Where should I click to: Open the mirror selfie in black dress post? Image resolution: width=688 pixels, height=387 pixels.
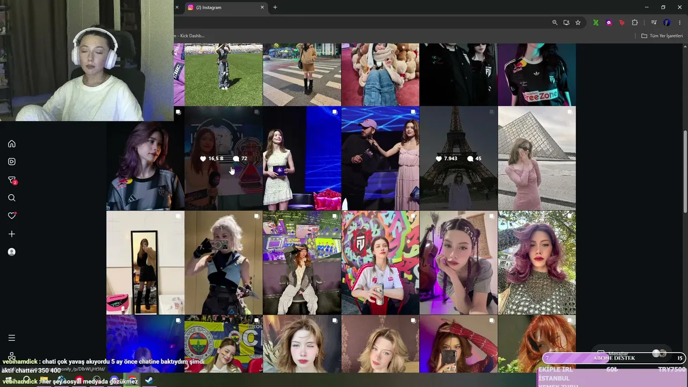pyautogui.click(x=145, y=262)
